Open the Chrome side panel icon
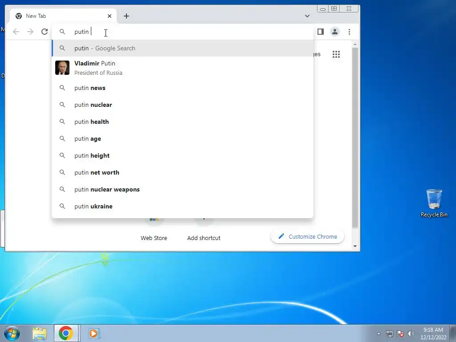Screen dimensions: 456x342 [321, 32]
